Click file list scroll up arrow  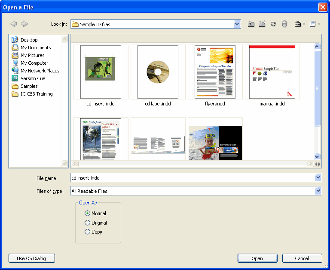317,46
